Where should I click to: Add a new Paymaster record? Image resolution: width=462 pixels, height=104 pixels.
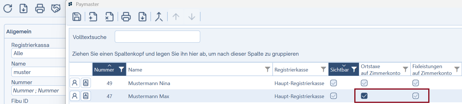[x=93, y=17]
